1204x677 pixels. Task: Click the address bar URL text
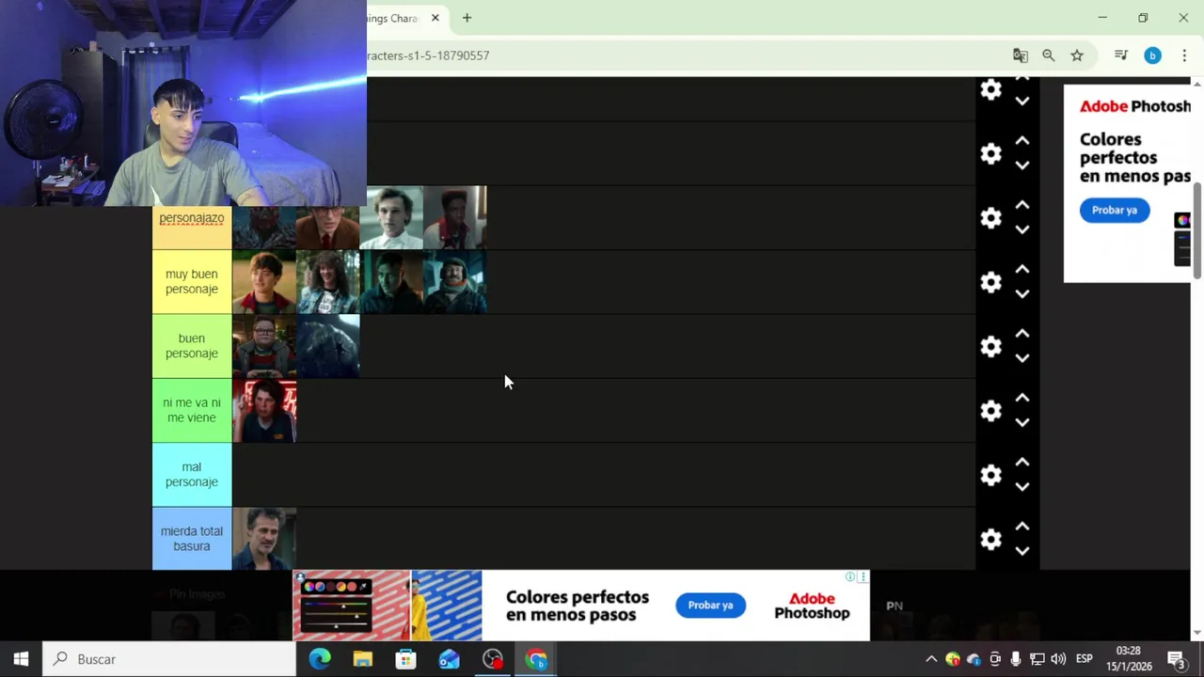coord(428,55)
